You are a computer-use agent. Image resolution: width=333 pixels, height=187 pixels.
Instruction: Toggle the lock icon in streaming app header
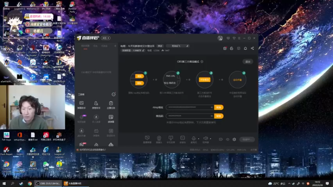click(231, 48)
